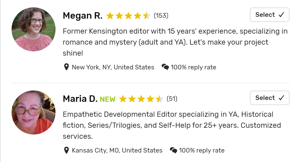This screenshot has height=162, width=294.
Task: Click the chat bubbles icon for Maria's reply rate
Action: coord(174,150)
